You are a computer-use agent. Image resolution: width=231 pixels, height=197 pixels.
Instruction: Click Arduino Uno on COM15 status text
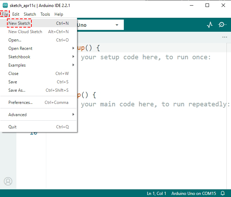click(194, 193)
